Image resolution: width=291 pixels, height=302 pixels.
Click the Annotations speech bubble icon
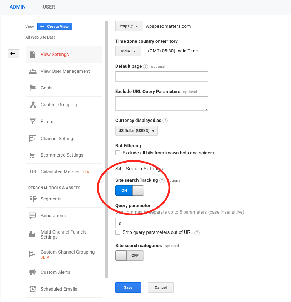(x=33, y=216)
